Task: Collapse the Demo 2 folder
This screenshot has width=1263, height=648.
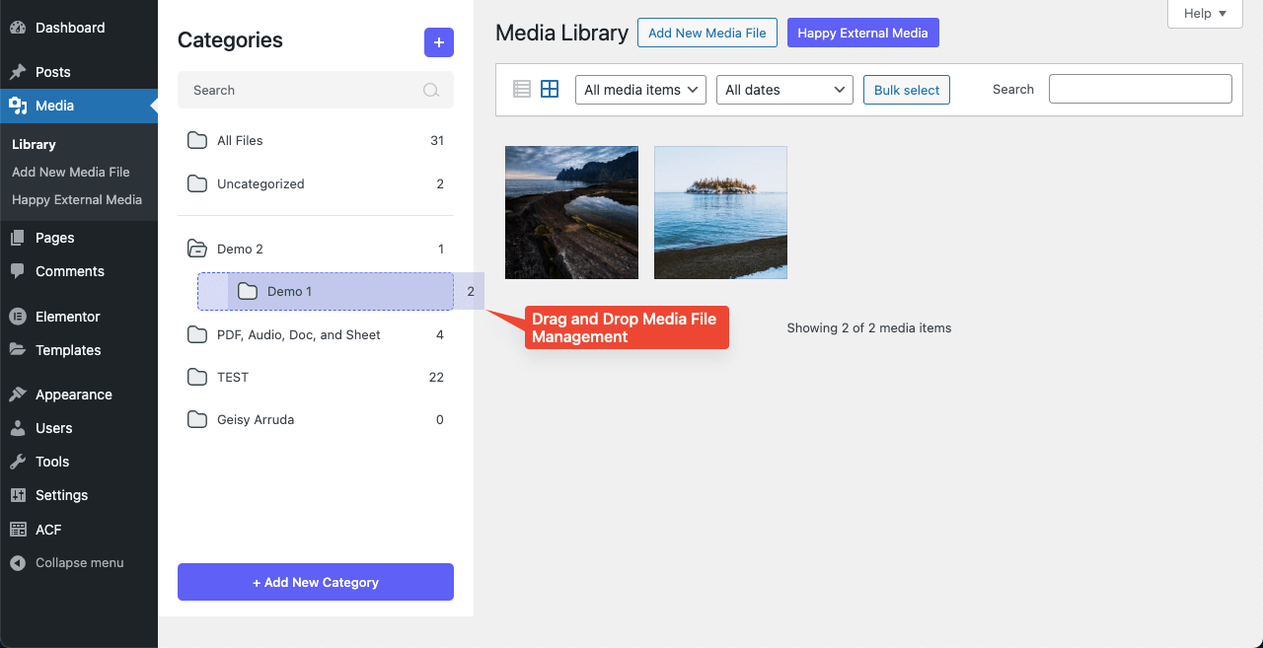Action: (197, 249)
